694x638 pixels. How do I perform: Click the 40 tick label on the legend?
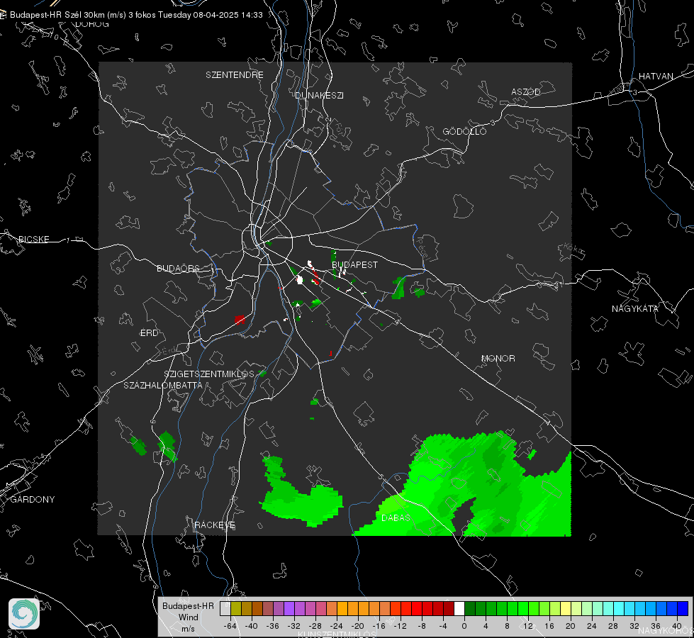point(677,626)
